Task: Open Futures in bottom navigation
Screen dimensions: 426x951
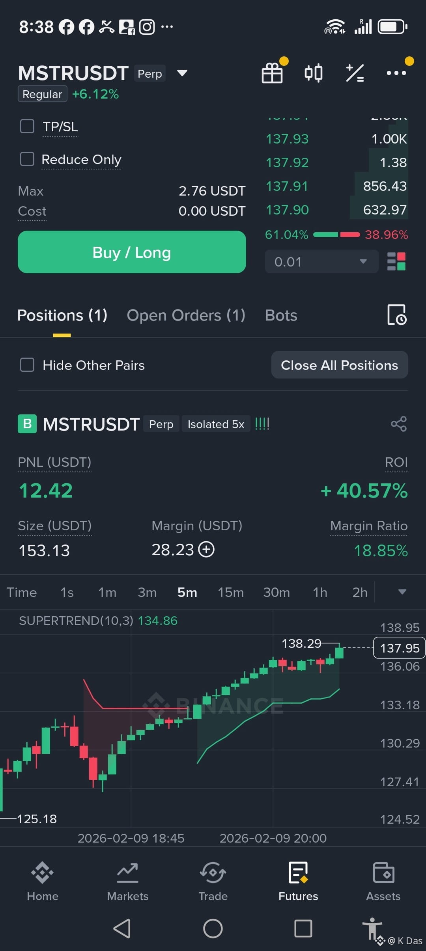Action: tap(298, 882)
